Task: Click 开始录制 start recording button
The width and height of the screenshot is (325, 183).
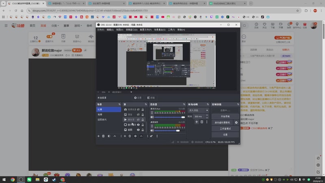Action: click(x=225, y=116)
